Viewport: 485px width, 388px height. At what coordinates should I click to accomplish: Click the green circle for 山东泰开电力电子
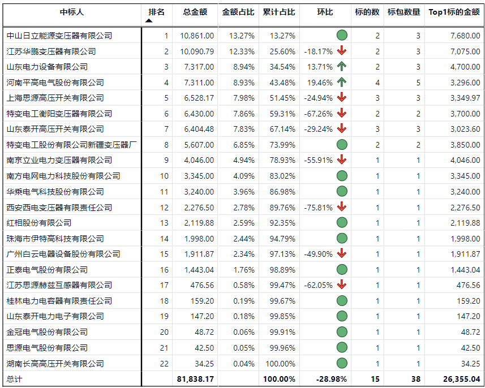click(342, 316)
